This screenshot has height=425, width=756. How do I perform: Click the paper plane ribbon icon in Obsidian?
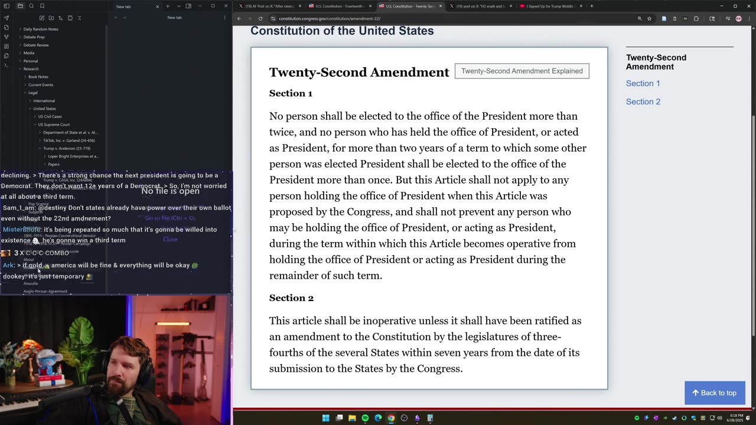6,18
